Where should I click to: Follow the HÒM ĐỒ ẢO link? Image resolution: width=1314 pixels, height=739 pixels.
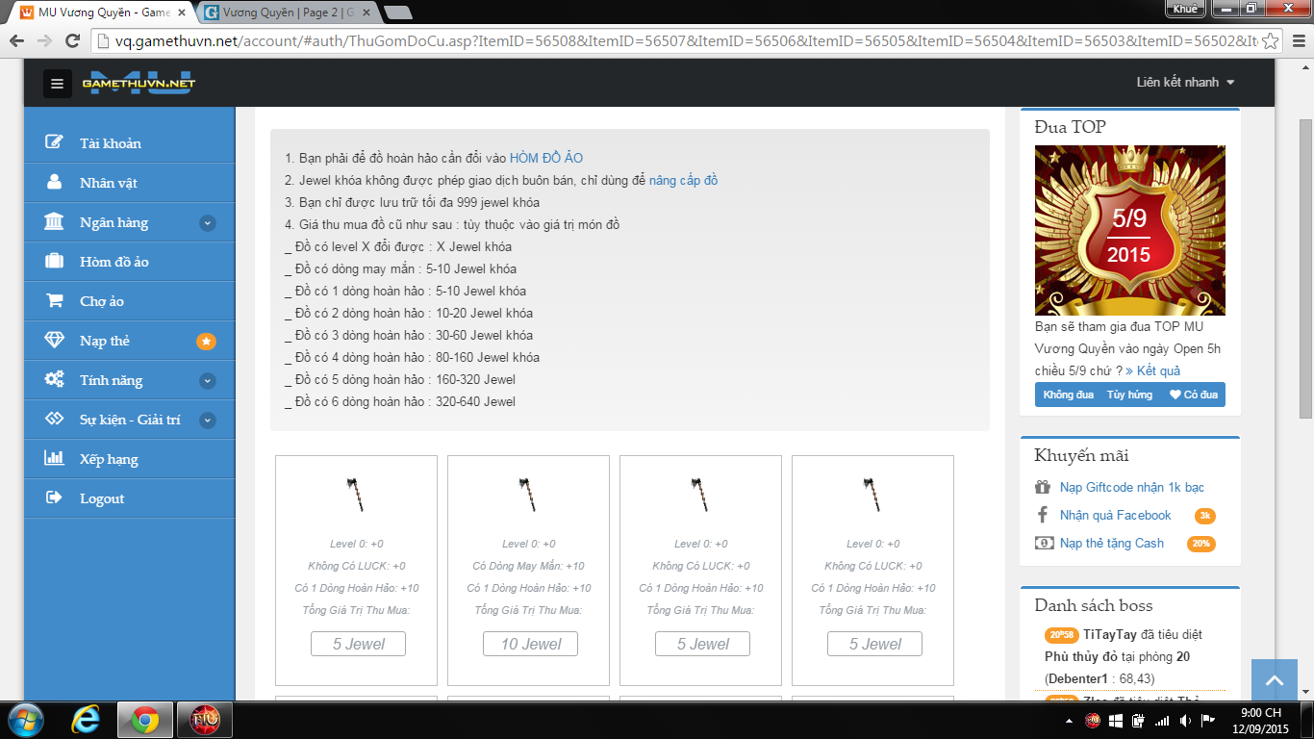pos(545,159)
